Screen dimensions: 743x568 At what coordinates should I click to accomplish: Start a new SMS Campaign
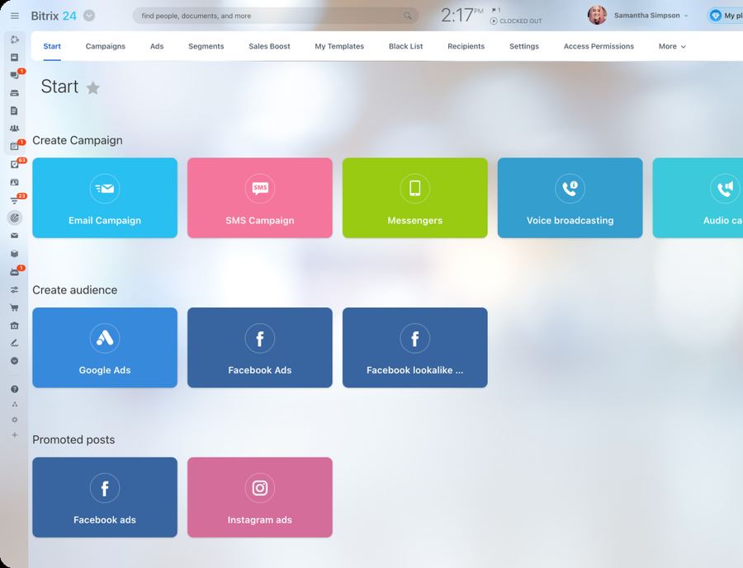(x=260, y=198)
